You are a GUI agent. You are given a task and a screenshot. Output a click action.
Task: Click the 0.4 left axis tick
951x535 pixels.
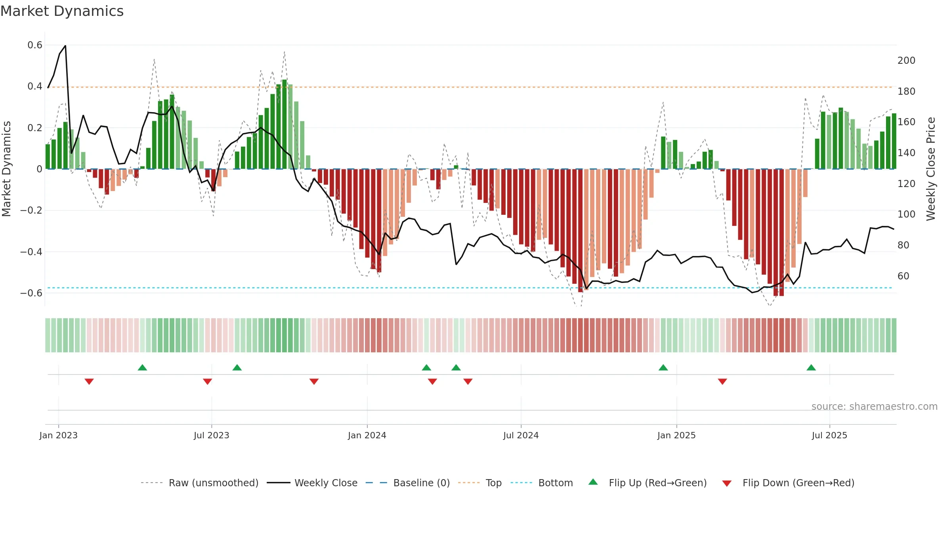(x=35, y=86)
